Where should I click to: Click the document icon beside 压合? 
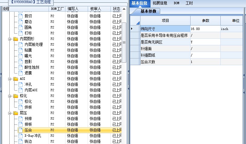point(20,130)
